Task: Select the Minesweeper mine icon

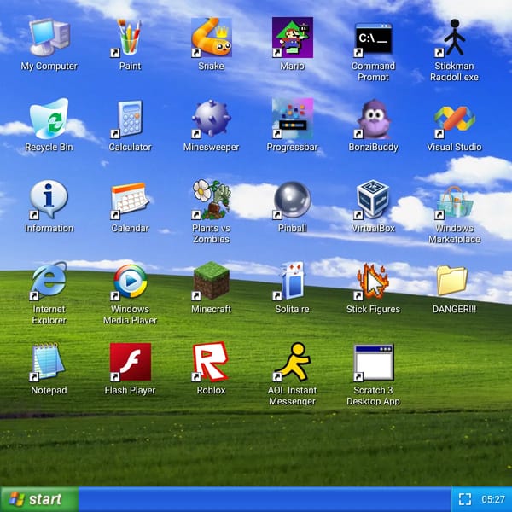Action: pos(212,119)
